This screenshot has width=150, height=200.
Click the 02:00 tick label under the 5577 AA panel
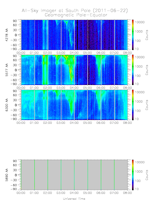click(x=48, y=88)
